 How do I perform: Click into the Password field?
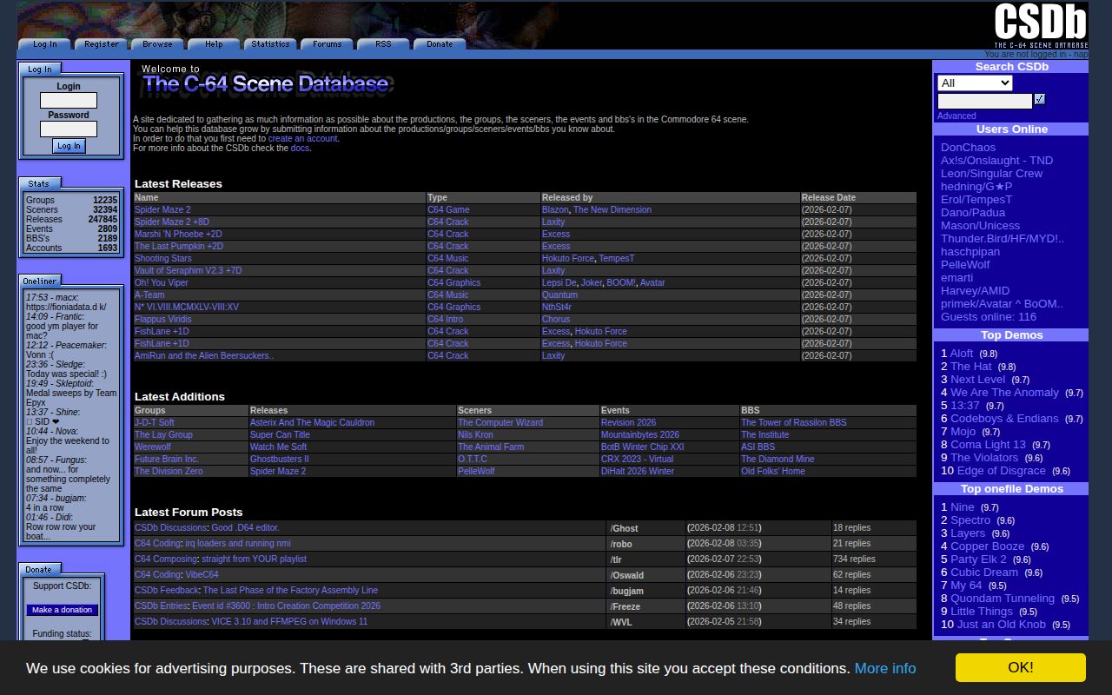pyautogui.click(x=68, y=127)
